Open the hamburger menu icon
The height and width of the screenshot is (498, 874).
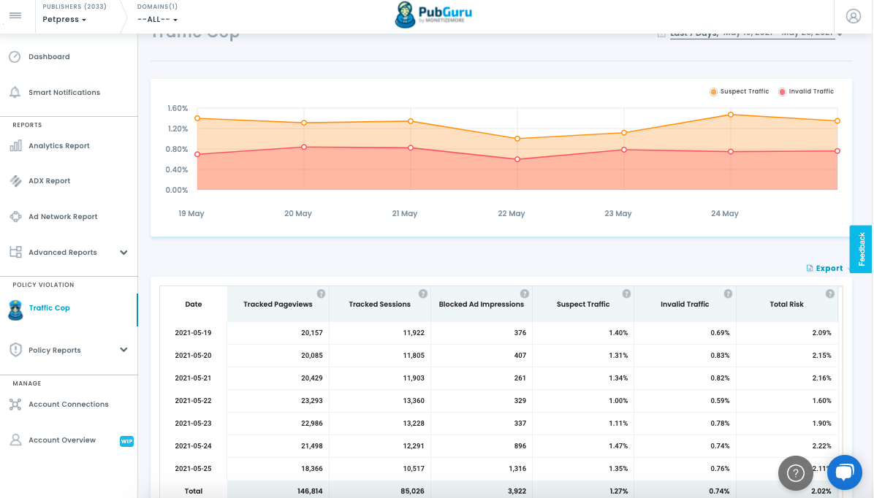(x=15, y=15)
